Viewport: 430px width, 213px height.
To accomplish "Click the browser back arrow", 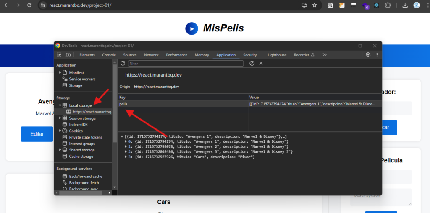I will point(6,5).
